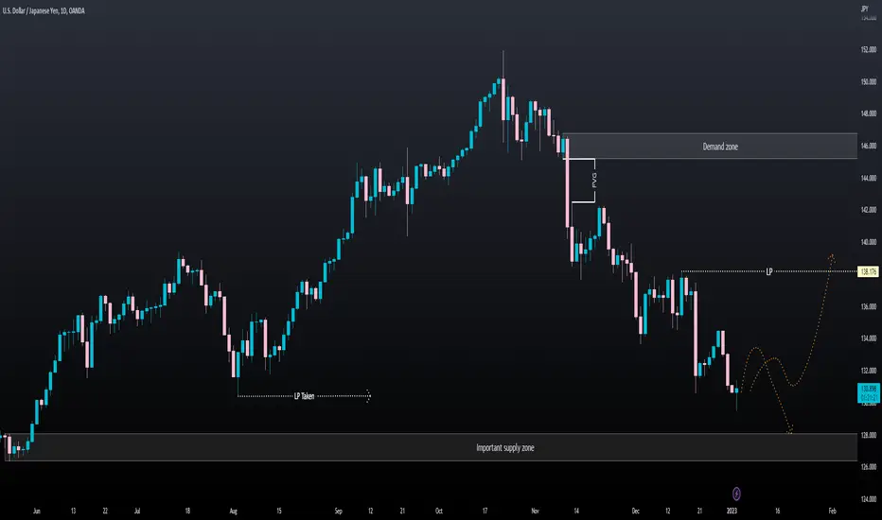This screenshot has width=882, height=520.
Task: Click Dec on the time axis
Action: pyautogui.click(x=635, y=511)
